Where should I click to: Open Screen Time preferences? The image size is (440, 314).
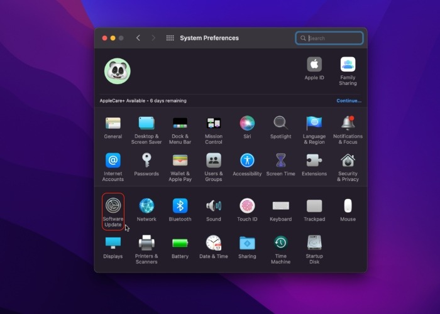(x=280, y=165)
